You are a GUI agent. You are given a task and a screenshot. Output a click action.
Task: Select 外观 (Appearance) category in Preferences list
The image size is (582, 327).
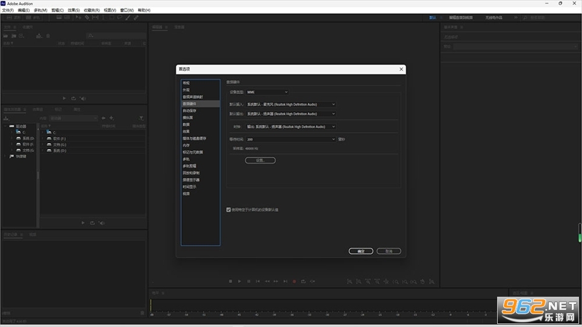[200, 90]
